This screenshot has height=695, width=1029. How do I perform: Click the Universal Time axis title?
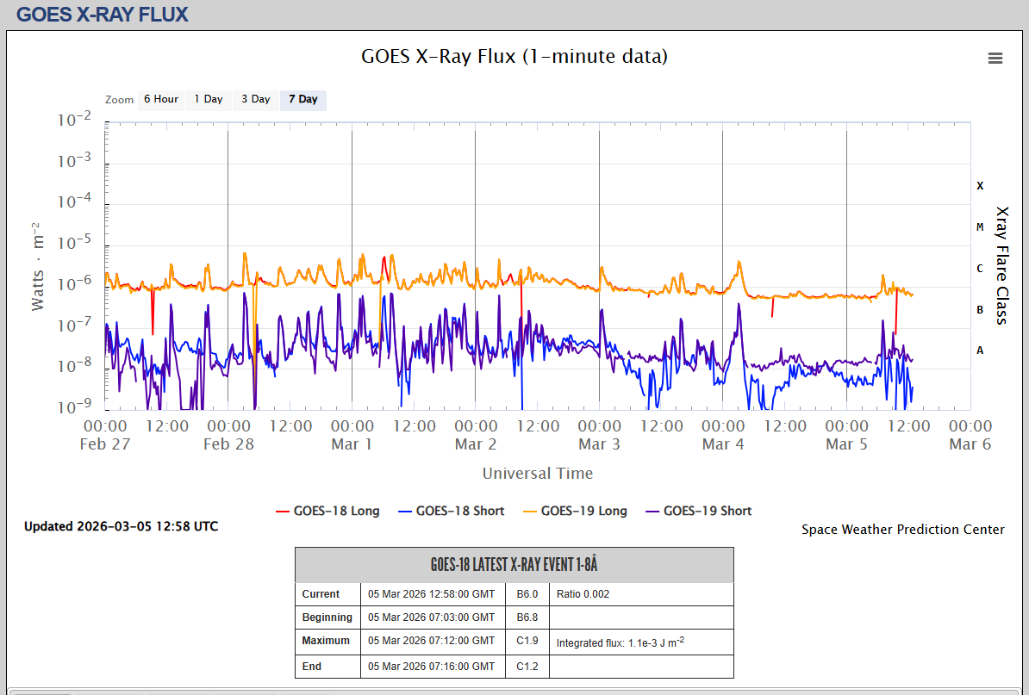tap(537, 473)
